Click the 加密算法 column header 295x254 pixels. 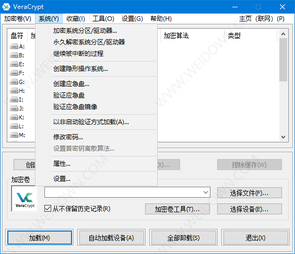pos(193,35)
